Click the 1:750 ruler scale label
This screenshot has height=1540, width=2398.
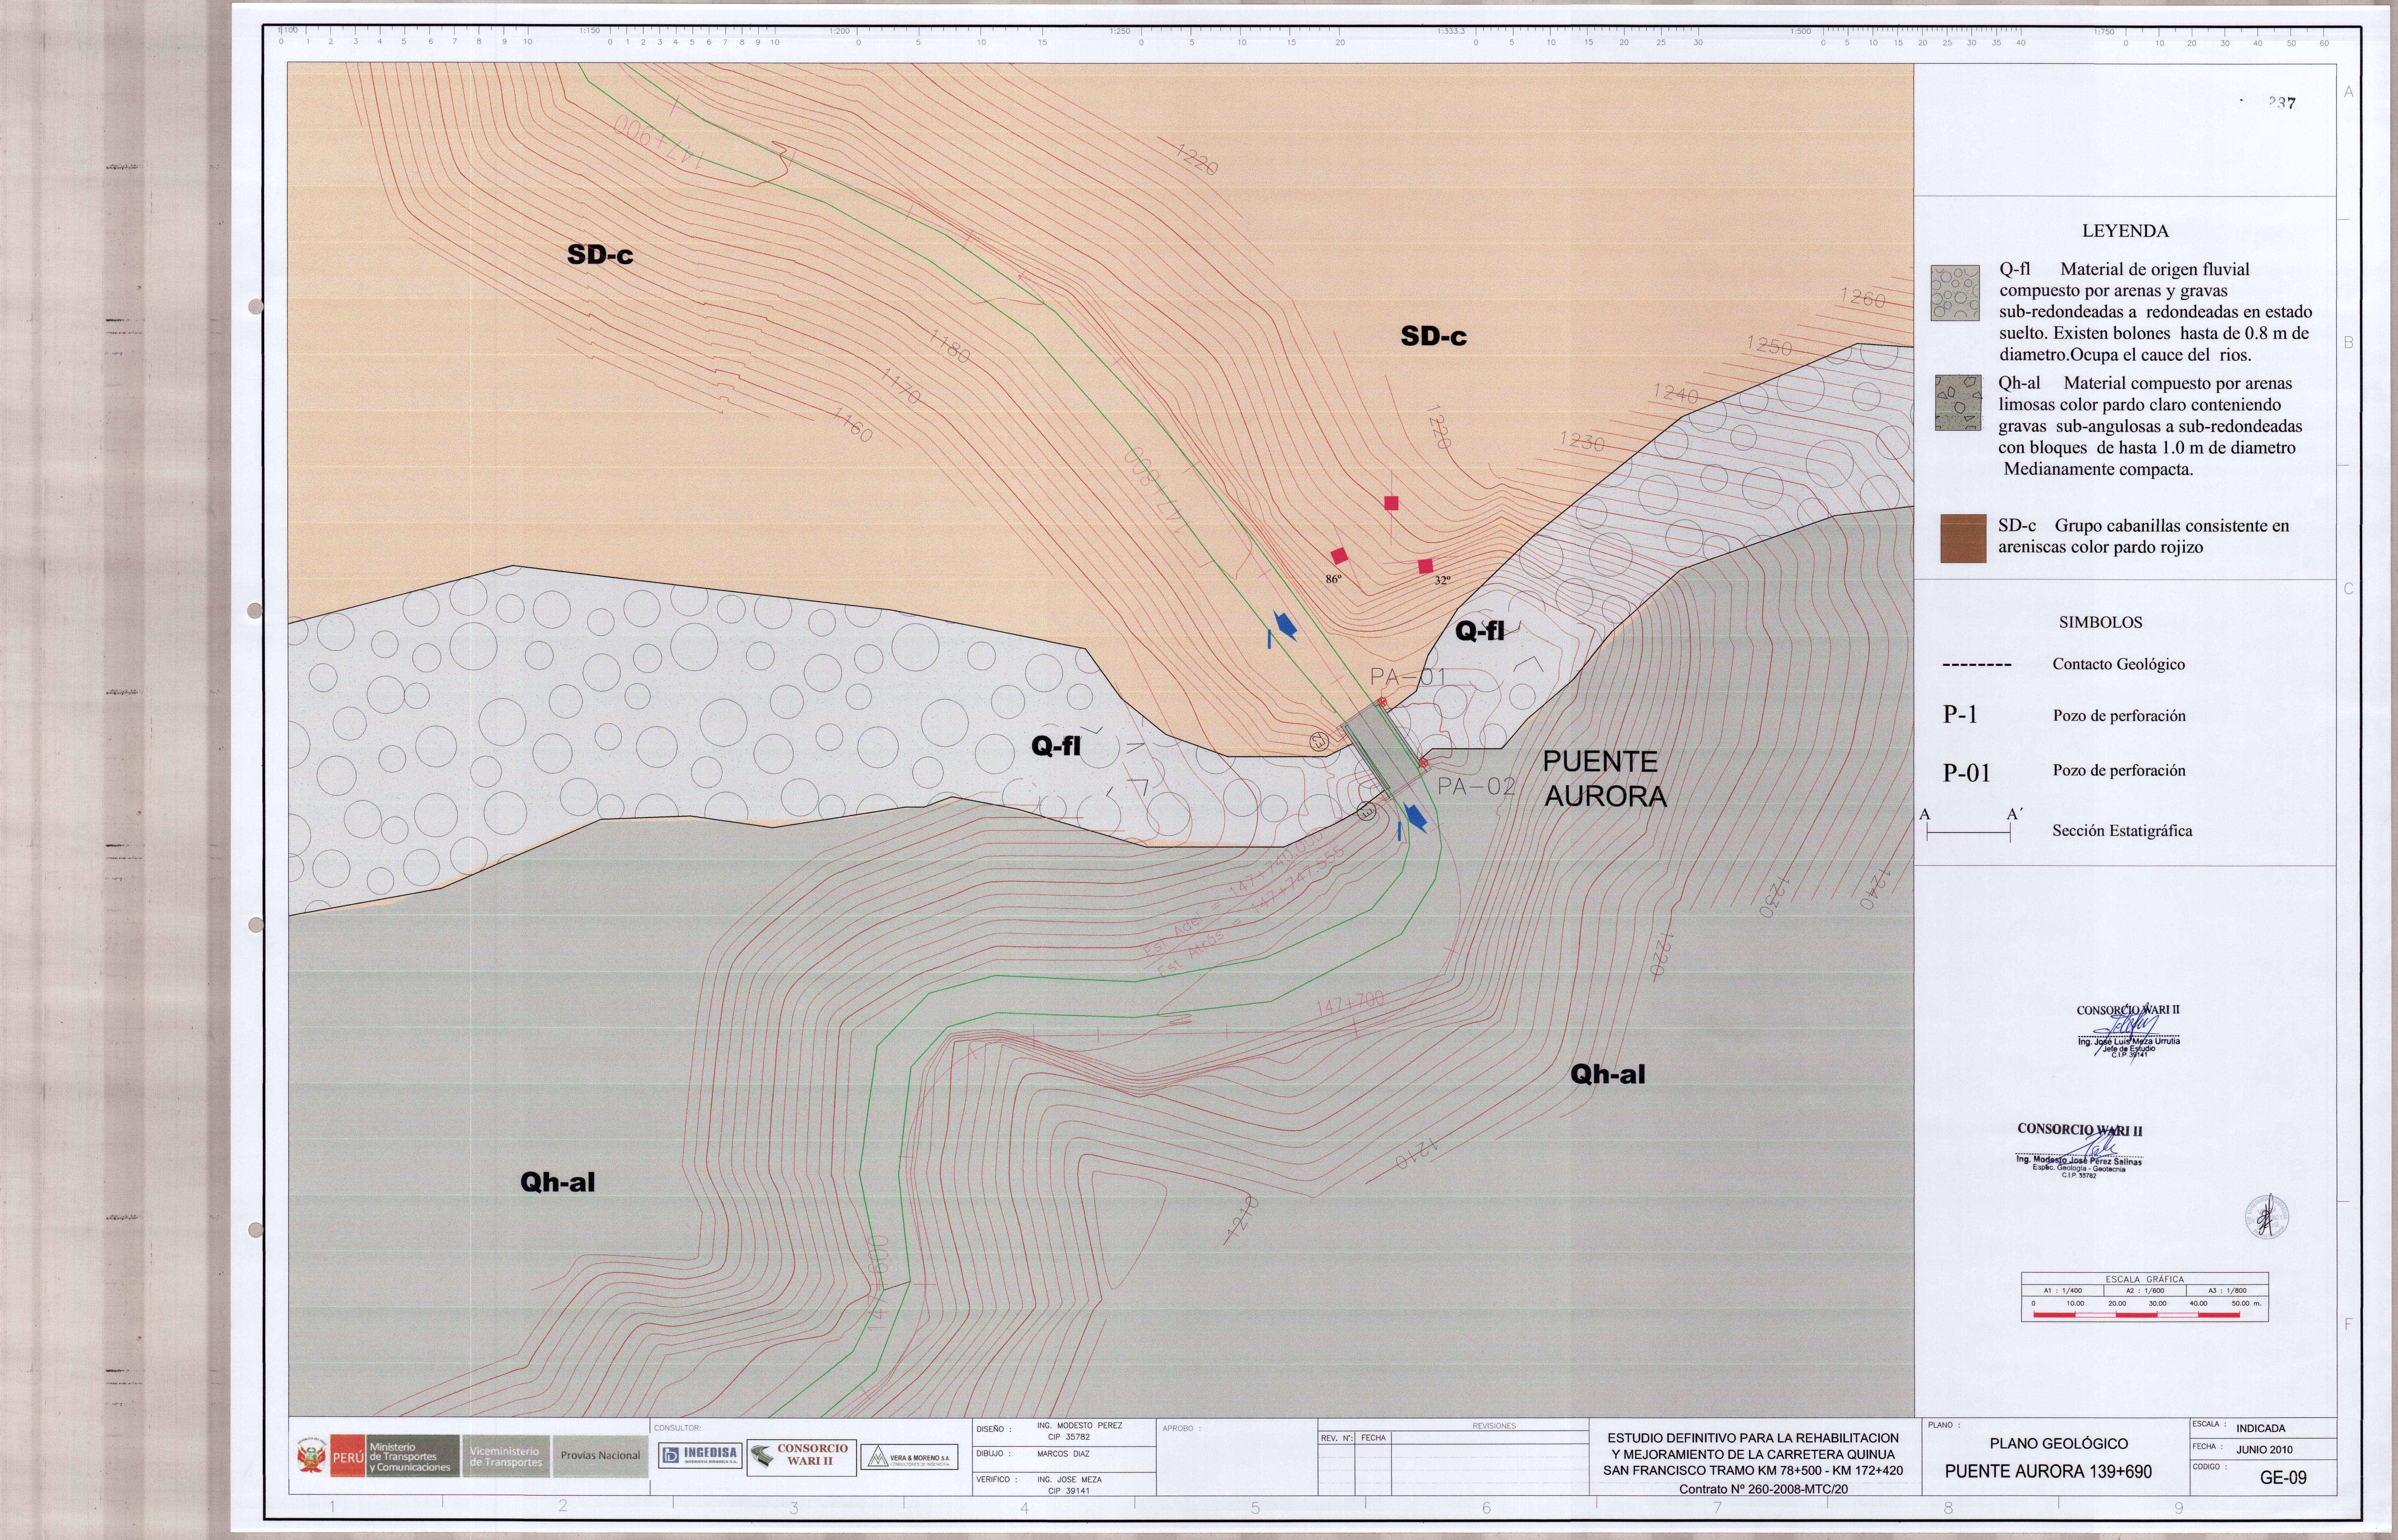tap(2104, 31)
